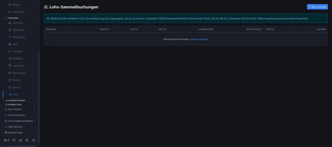Image resolution: width=332 pixels, height=147 pixels.
Task: Expand the CMP Module chevron
Action: (35, 127)
